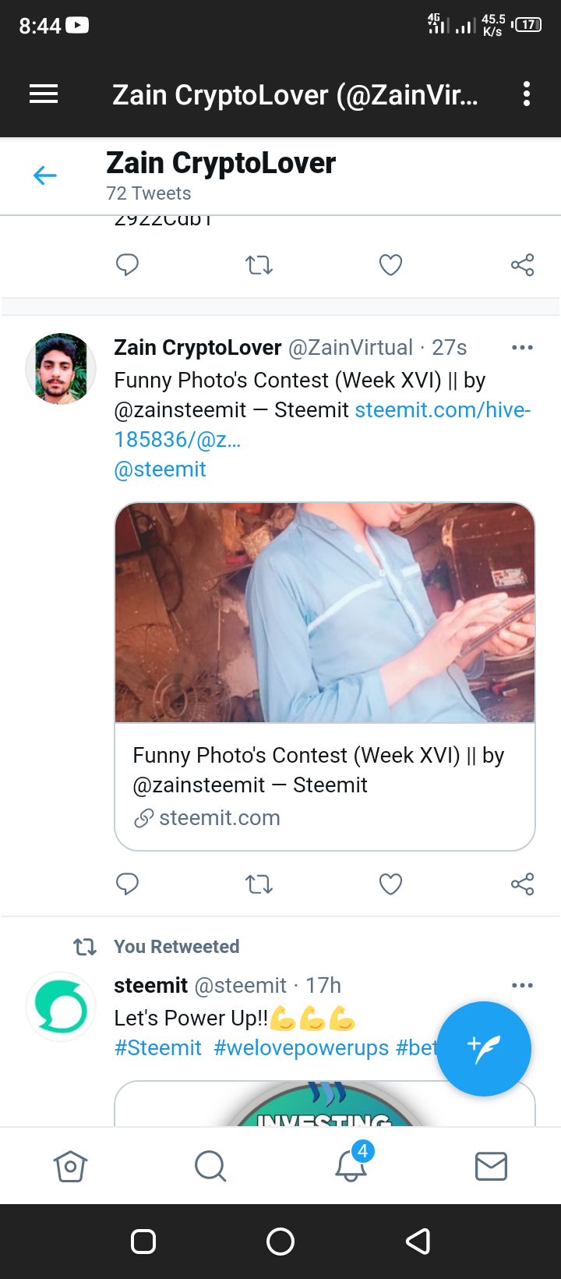Open the steemit.com/hive-185836 link
The height and width of the screenshot is (1279, 561).
click(323, 424)
